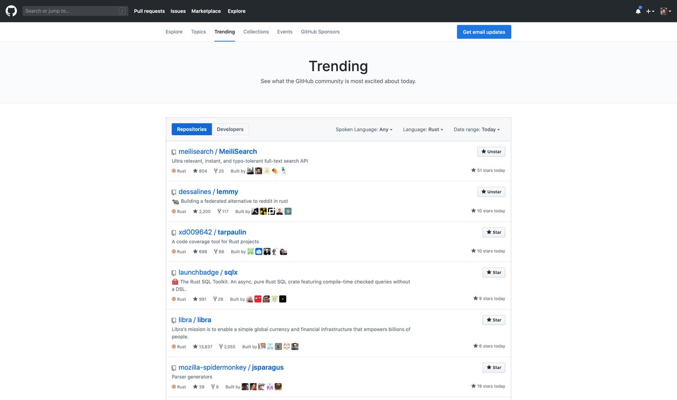
Task: Open dessalines / lemmy repository
Action: [x=209, y=192]
